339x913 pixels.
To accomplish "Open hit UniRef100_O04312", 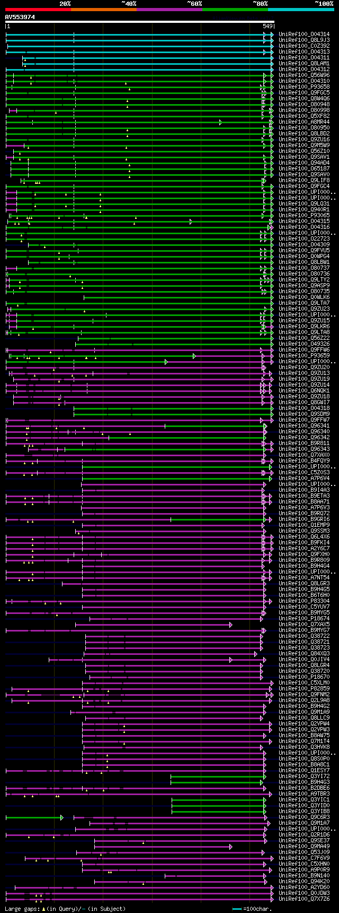I will coord(304,69).
